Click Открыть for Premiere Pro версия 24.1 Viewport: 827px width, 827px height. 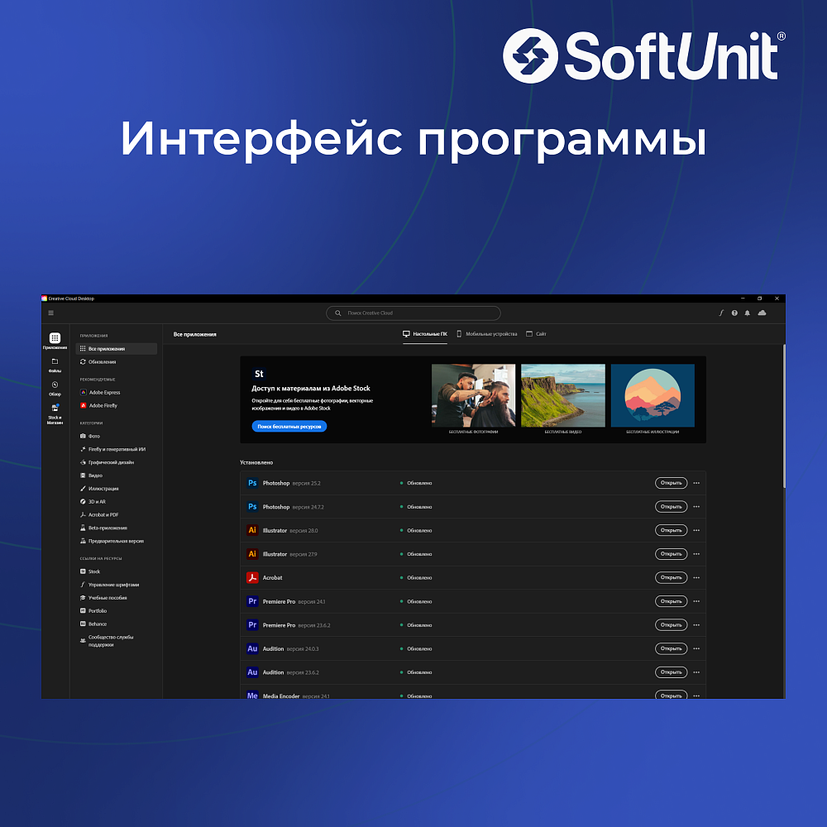click(671, 601)
